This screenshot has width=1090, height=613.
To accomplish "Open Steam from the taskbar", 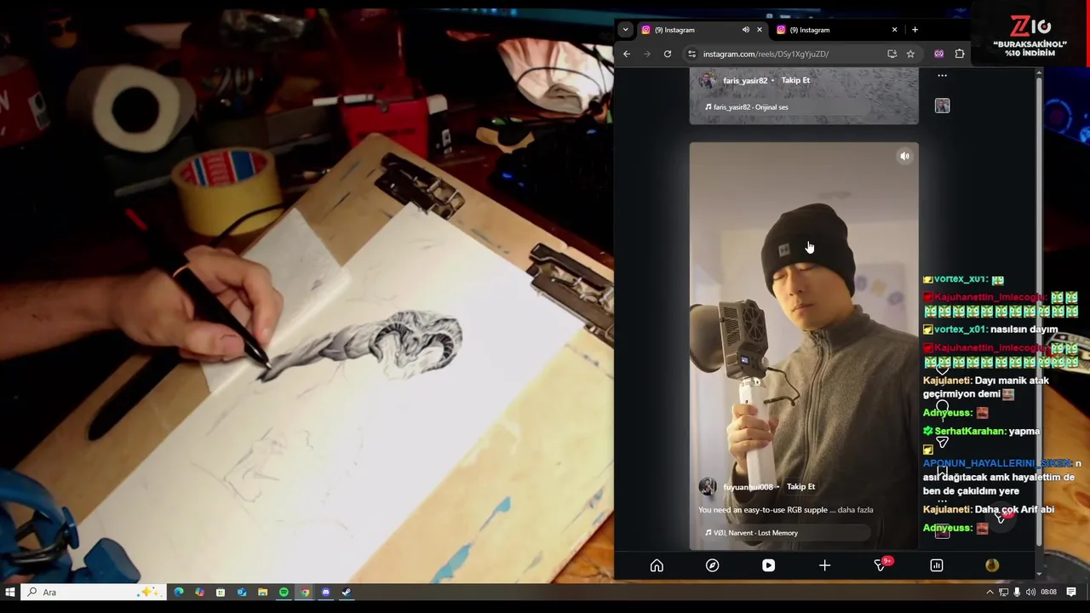I will (x=347, y=593).
